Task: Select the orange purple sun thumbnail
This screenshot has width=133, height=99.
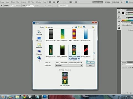Action: (74, 34)
